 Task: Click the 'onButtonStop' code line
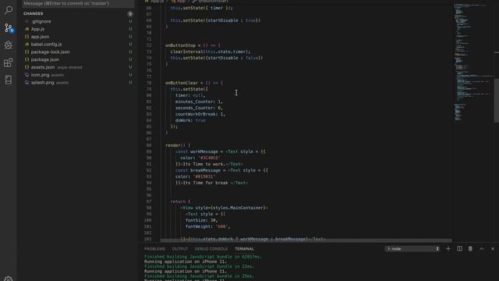click(x=193, y=45)
